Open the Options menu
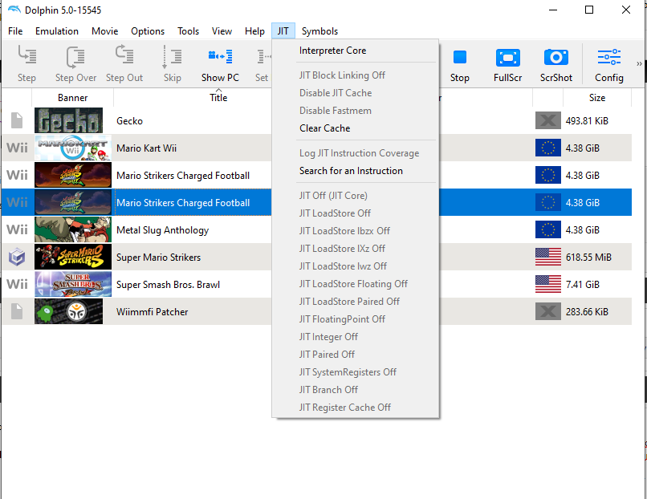 click(148, 31)
